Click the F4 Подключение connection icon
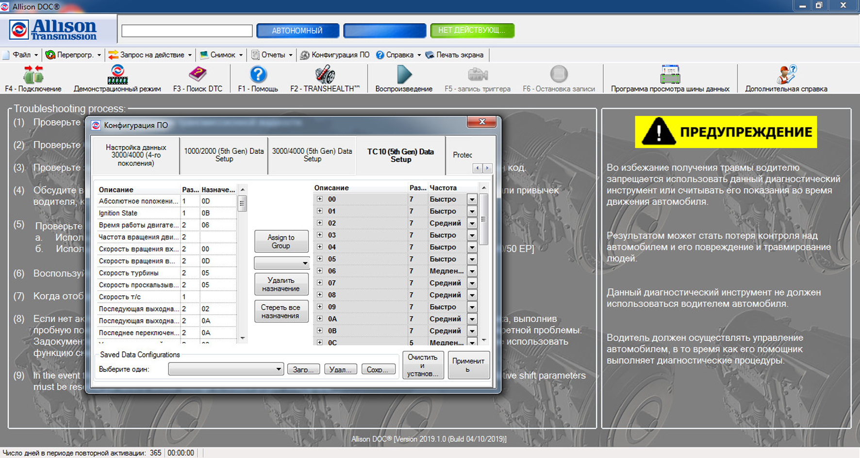 33,76
